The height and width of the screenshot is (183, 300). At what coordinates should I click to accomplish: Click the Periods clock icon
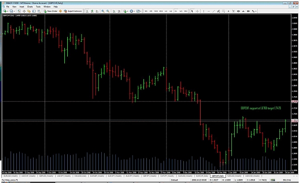(x=132, y=11)
